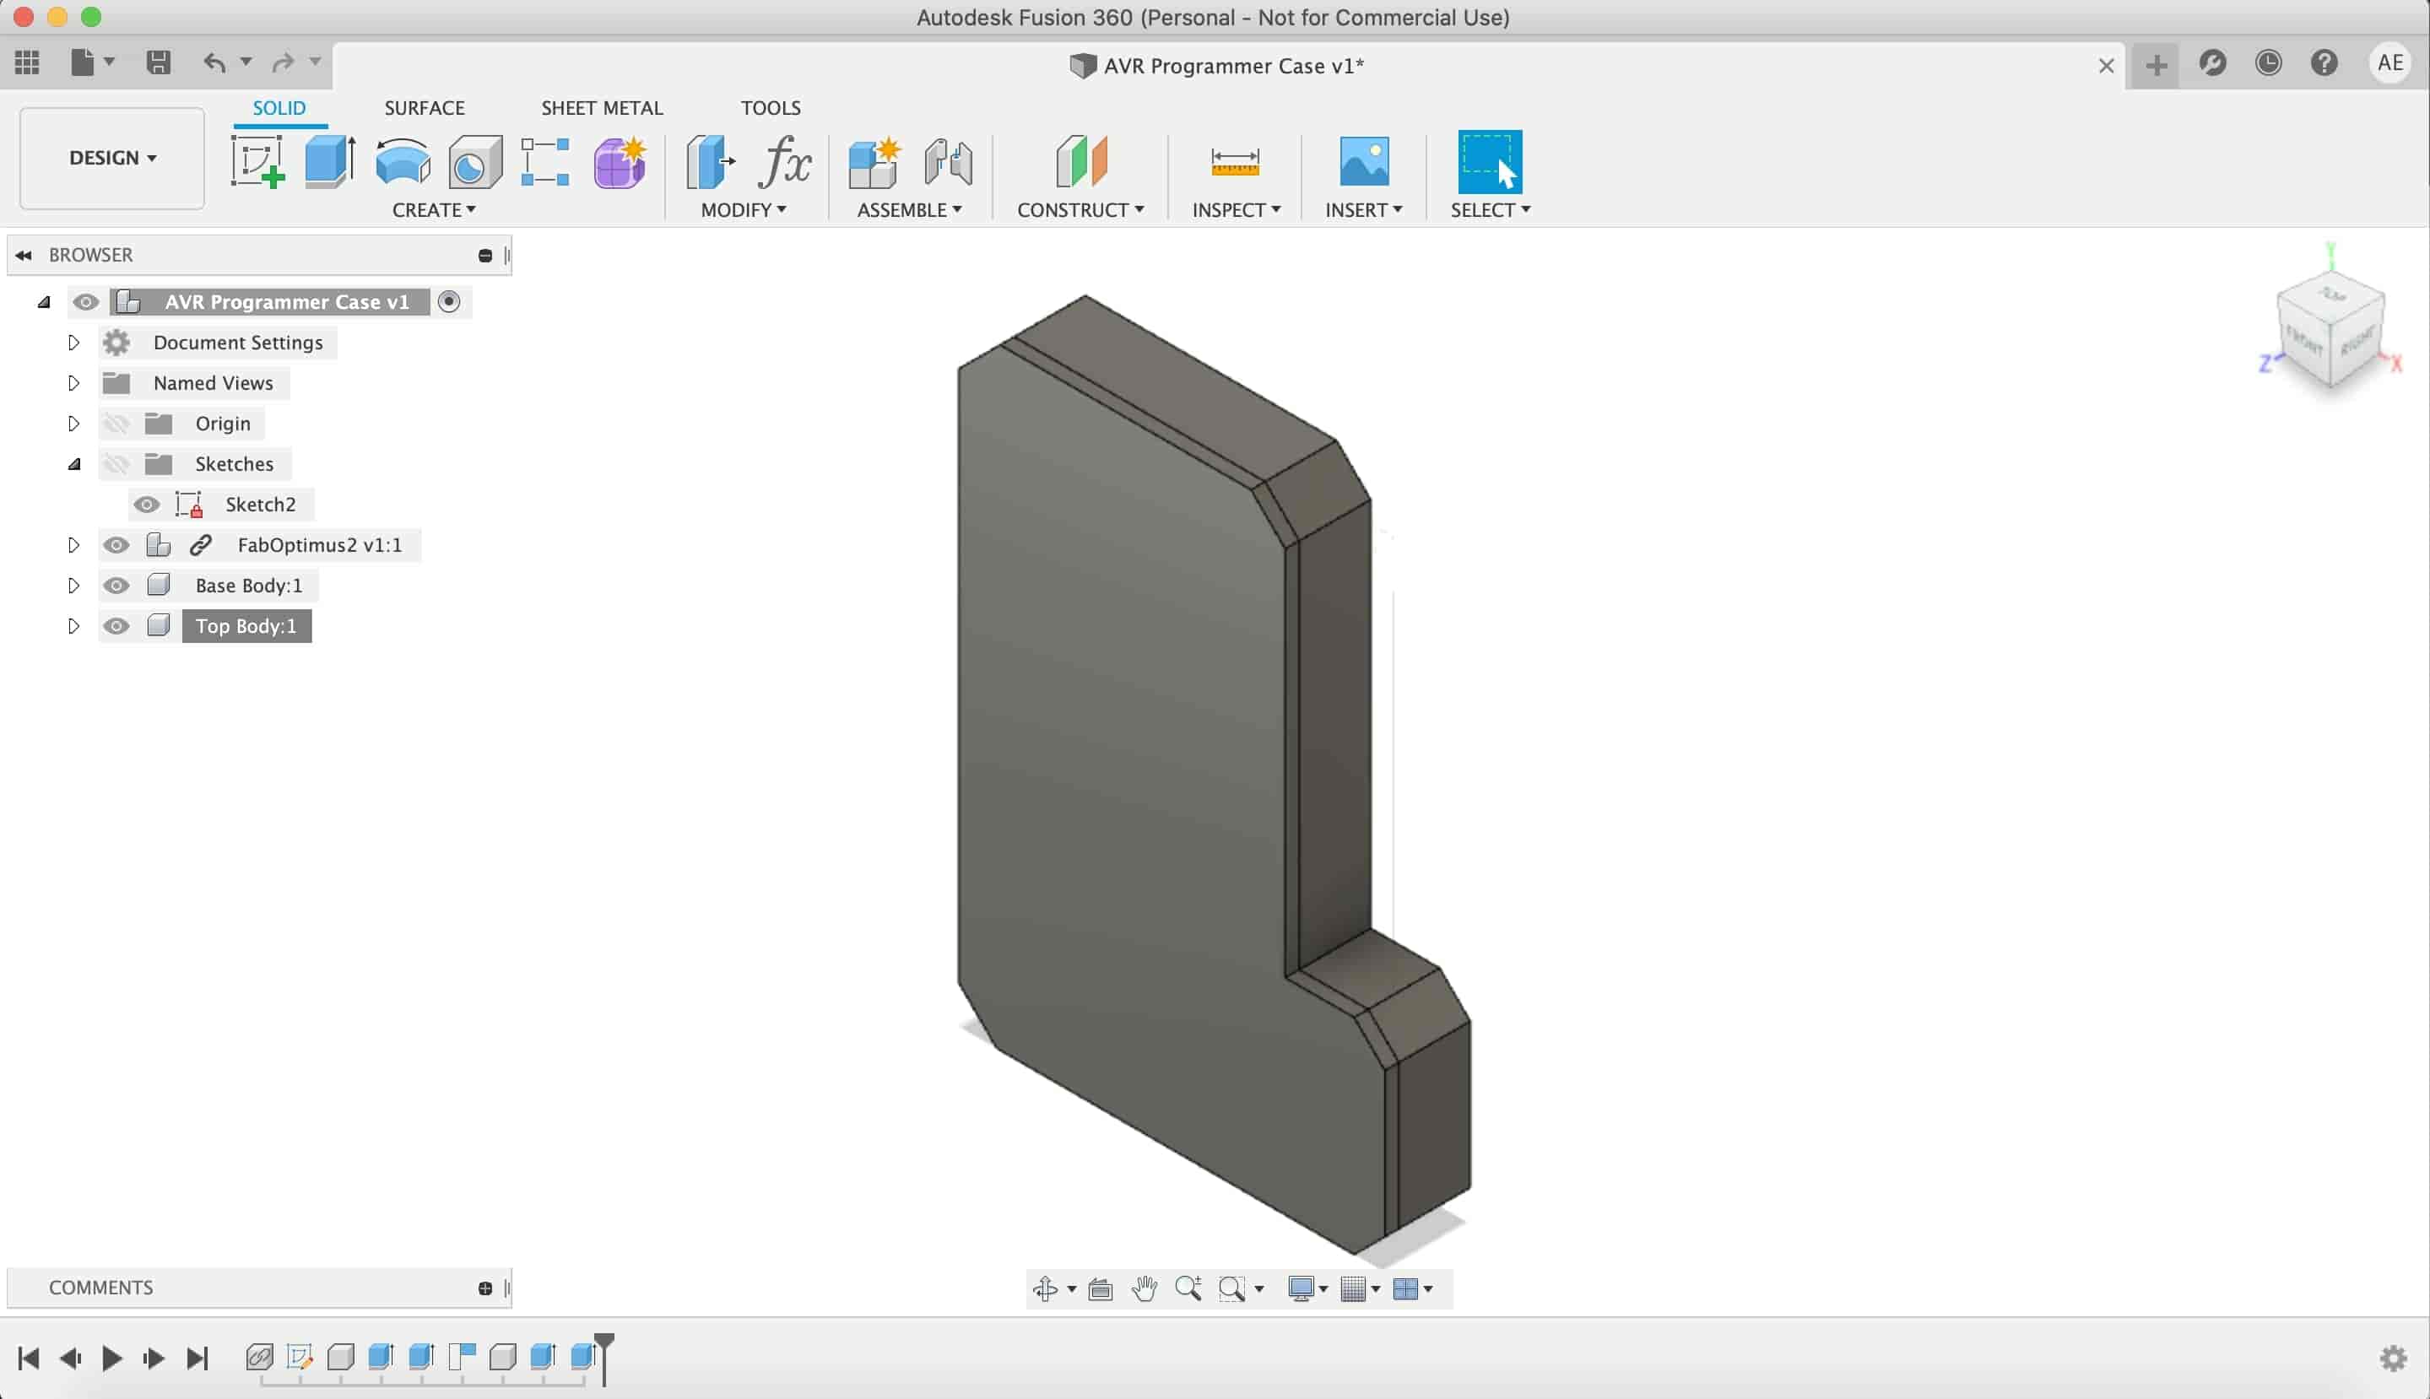Click the purple Create Form icon

coord(620,161)
